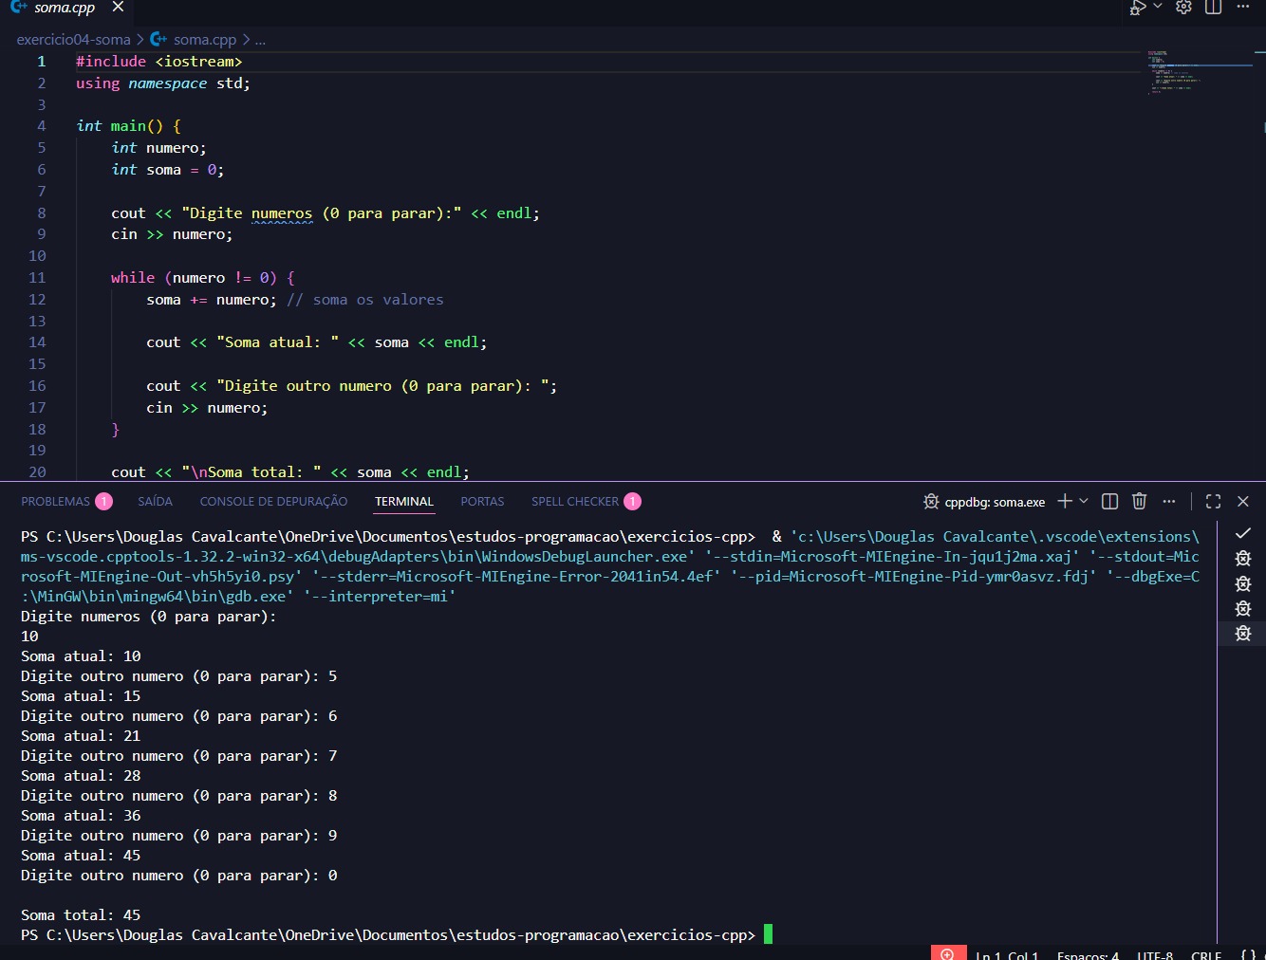Screen dimensions: 1266x960
Task: Select the first debug terminal entry
Action: [x=1243, y=559]
